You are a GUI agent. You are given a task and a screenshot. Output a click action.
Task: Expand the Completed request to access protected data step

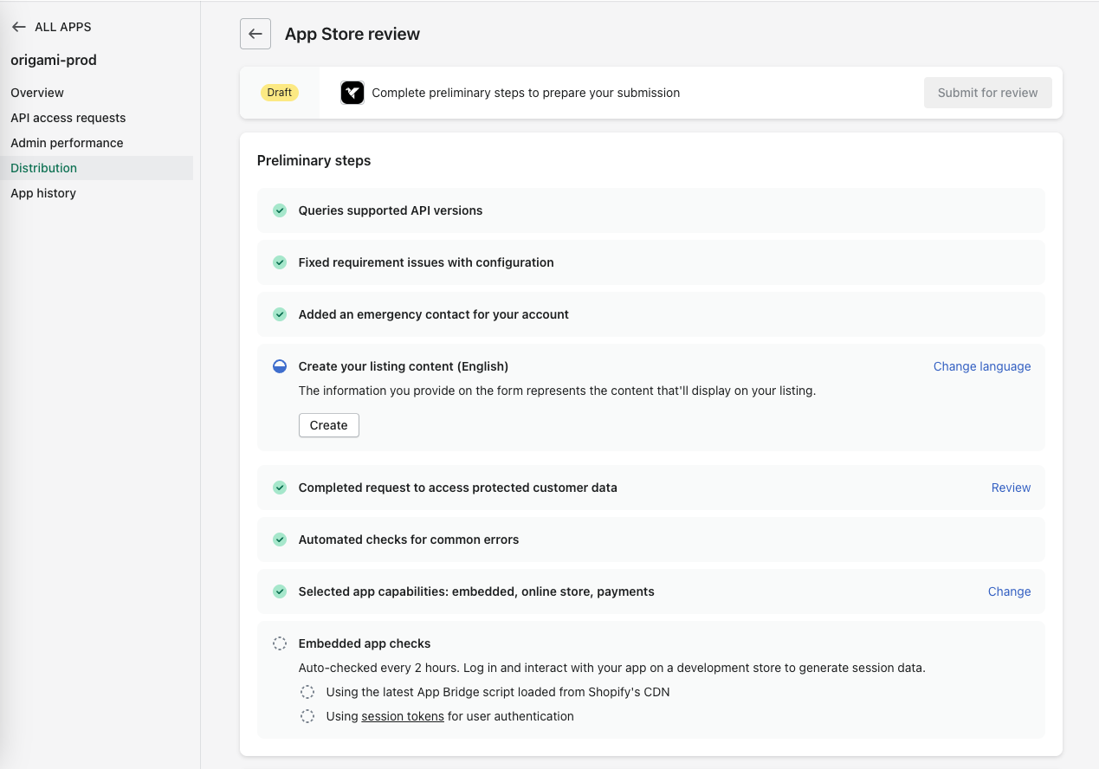coord(457,488)
